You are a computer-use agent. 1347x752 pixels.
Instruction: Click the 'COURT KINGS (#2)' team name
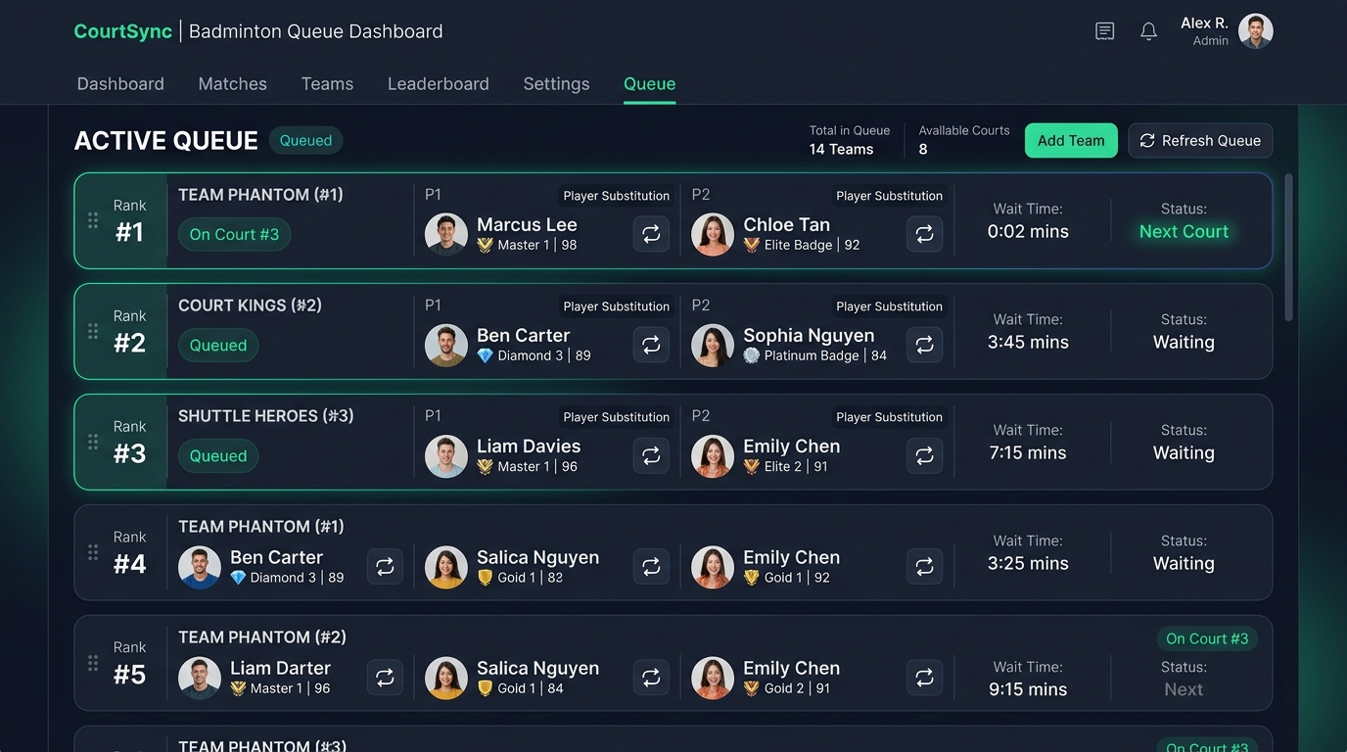250,305
